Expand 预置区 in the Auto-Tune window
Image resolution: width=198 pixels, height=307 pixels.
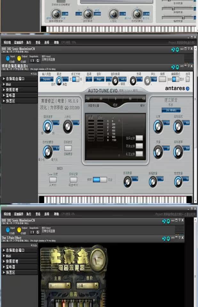pos(19,101)
